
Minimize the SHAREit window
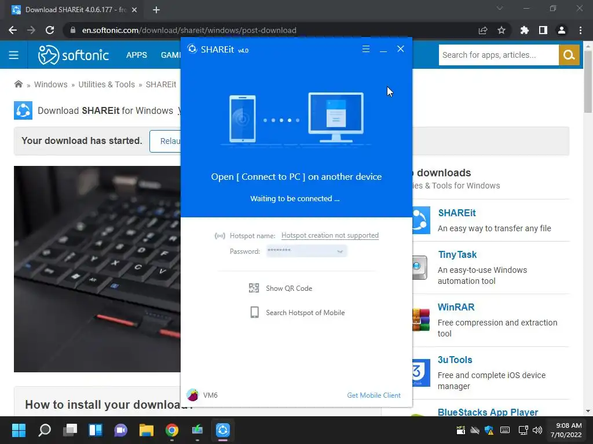383,49
